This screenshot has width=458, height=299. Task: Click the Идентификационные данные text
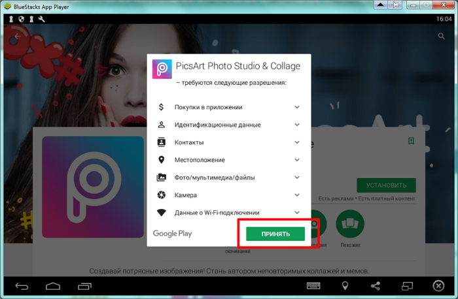(218, 125)
